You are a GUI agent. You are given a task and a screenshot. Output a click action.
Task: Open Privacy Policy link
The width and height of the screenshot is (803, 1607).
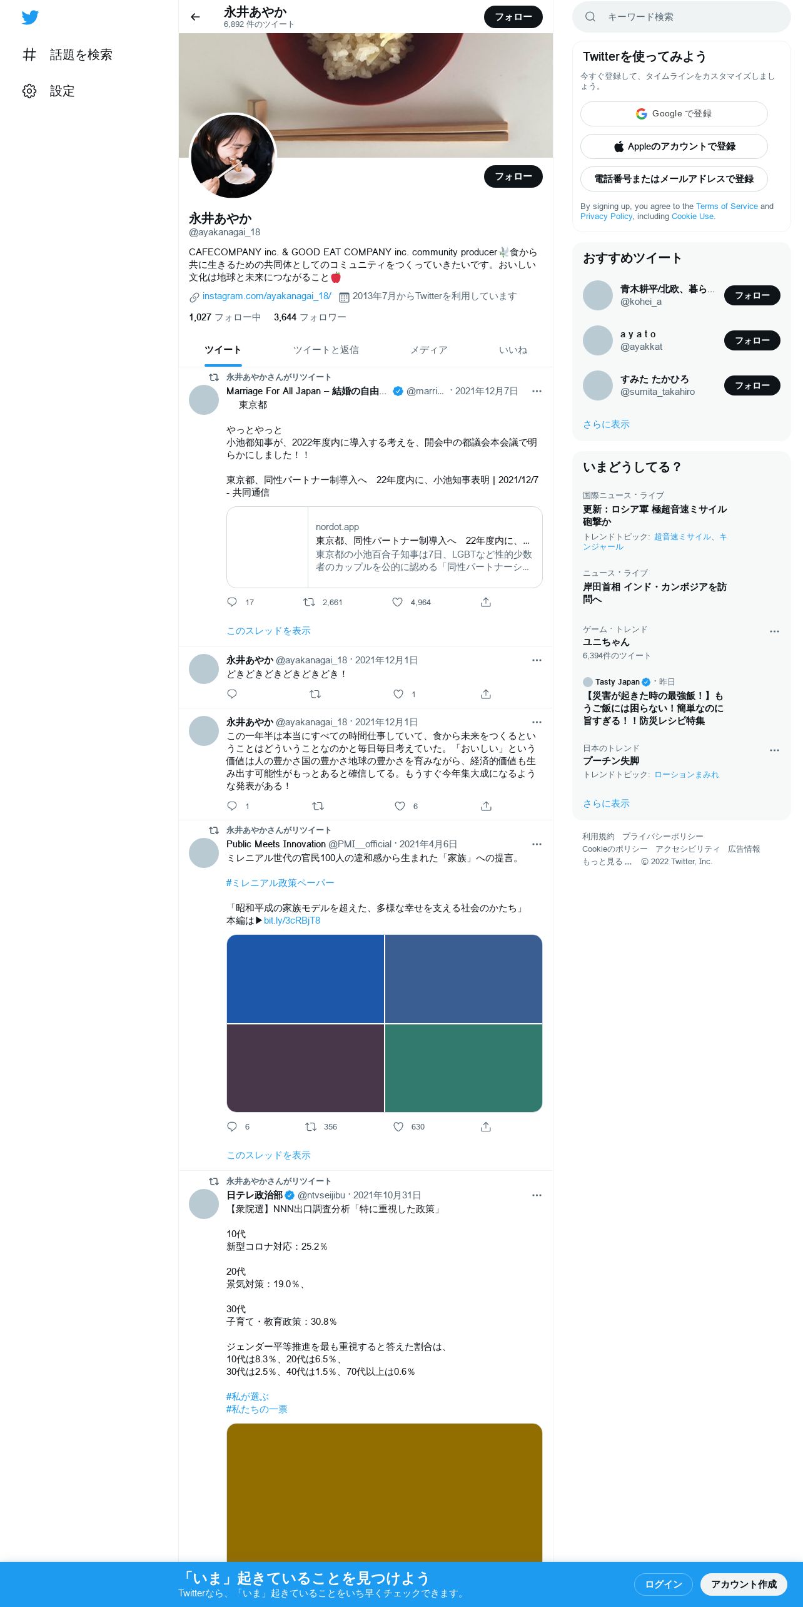tap(606, 217)
